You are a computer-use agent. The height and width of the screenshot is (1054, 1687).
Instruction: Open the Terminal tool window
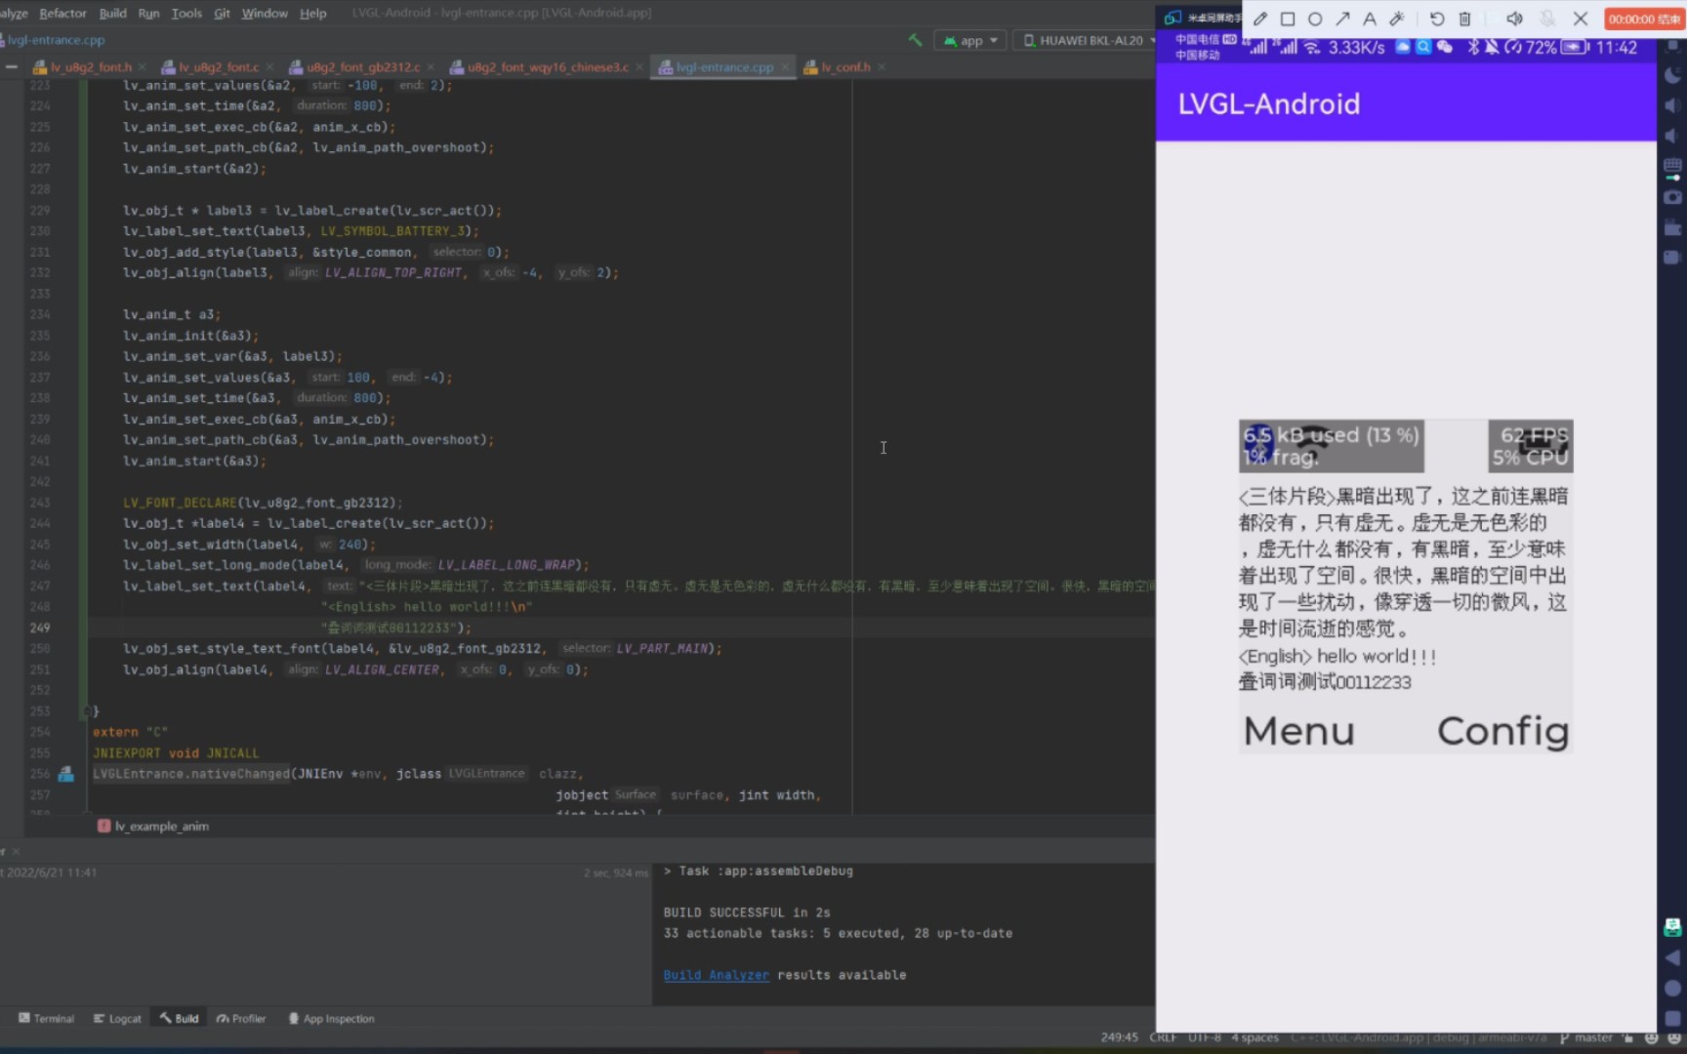point(46,1018)
